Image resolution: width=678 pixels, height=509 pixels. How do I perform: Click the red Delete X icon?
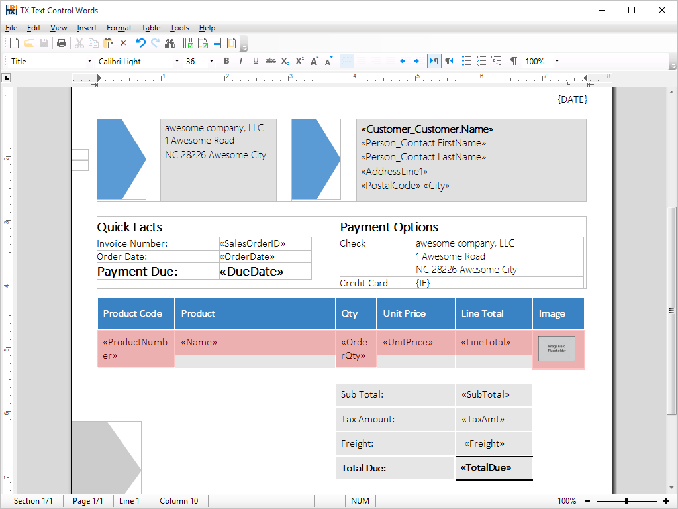tap(123, 43)
